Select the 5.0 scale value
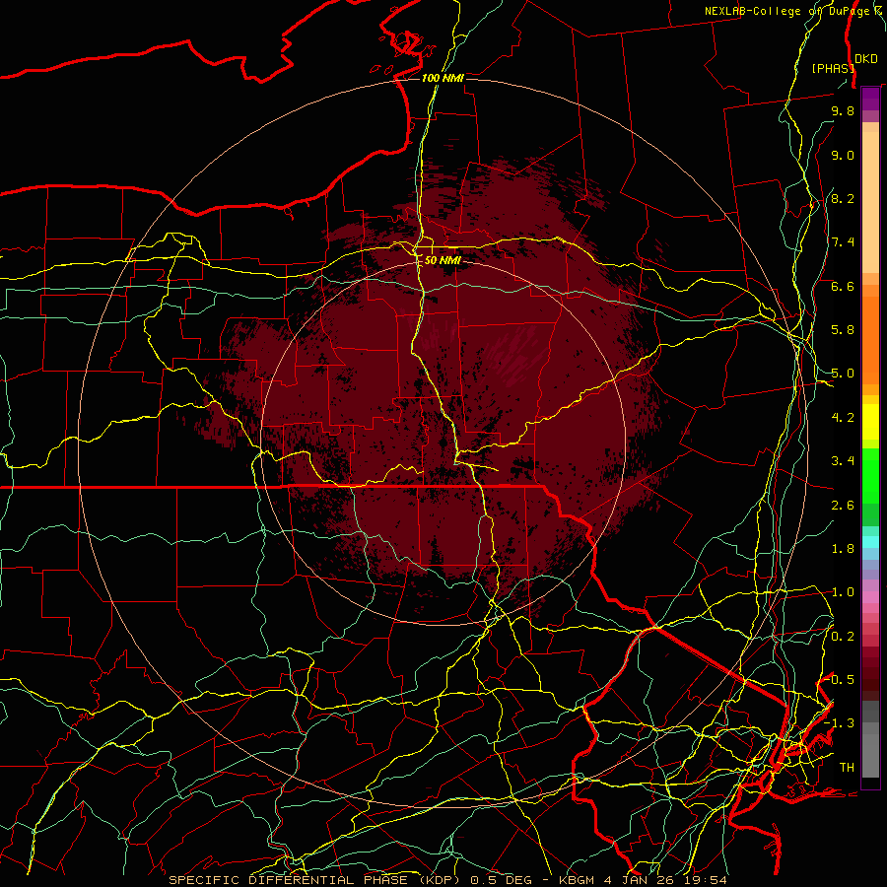 point(843,374)
